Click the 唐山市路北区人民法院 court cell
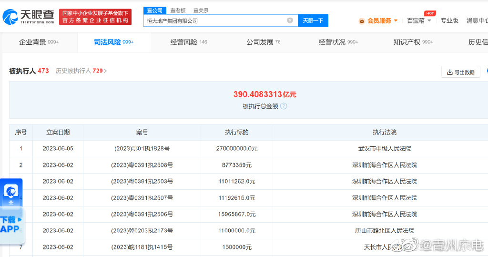488x257 pixels. (x=385, y=231)
